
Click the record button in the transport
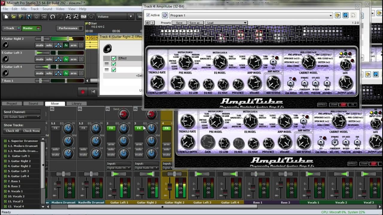click(x=83, y=92)
